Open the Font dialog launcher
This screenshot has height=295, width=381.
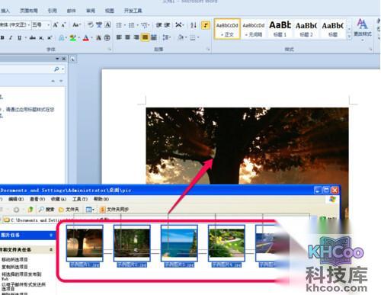click(x=110, y=50)
